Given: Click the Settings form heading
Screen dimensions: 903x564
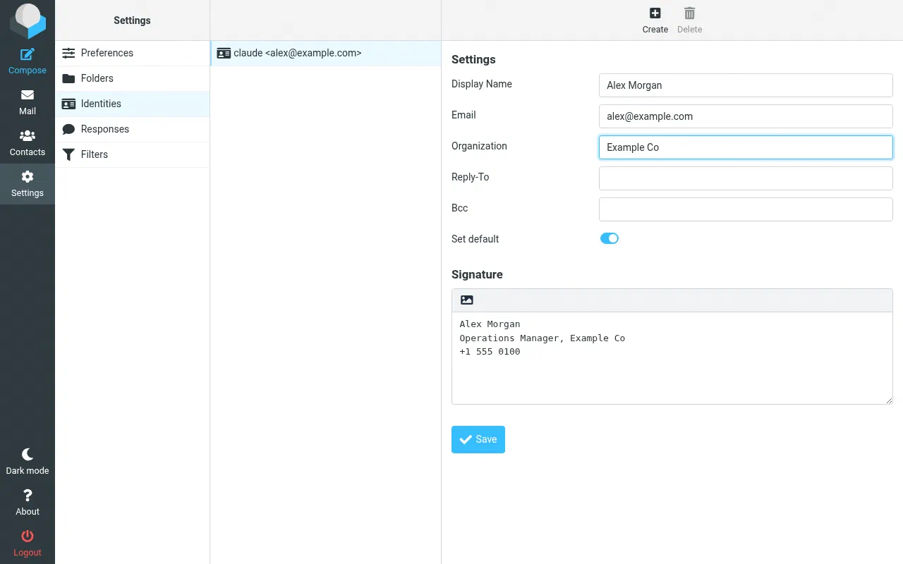Looking at the screenshot, I should click(473, 59).
